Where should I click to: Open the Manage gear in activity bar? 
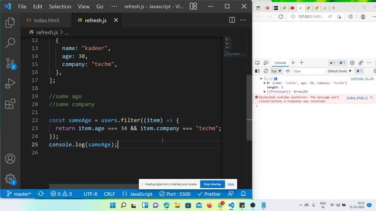point(11,179)
